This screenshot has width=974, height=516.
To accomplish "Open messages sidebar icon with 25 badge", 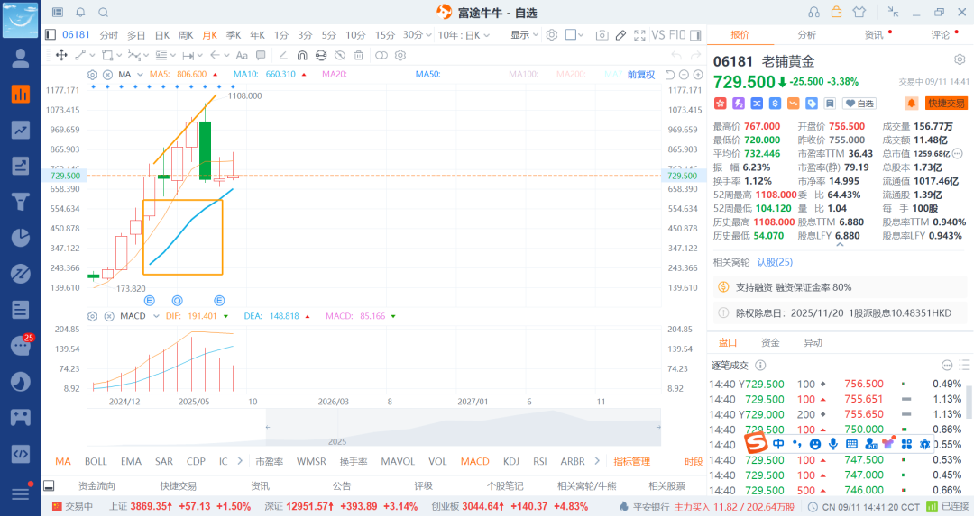I will pyautogui.click(x=21, y=345).
